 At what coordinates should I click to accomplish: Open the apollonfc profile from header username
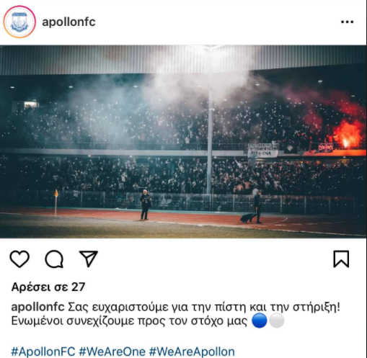(x=68, y=22)
